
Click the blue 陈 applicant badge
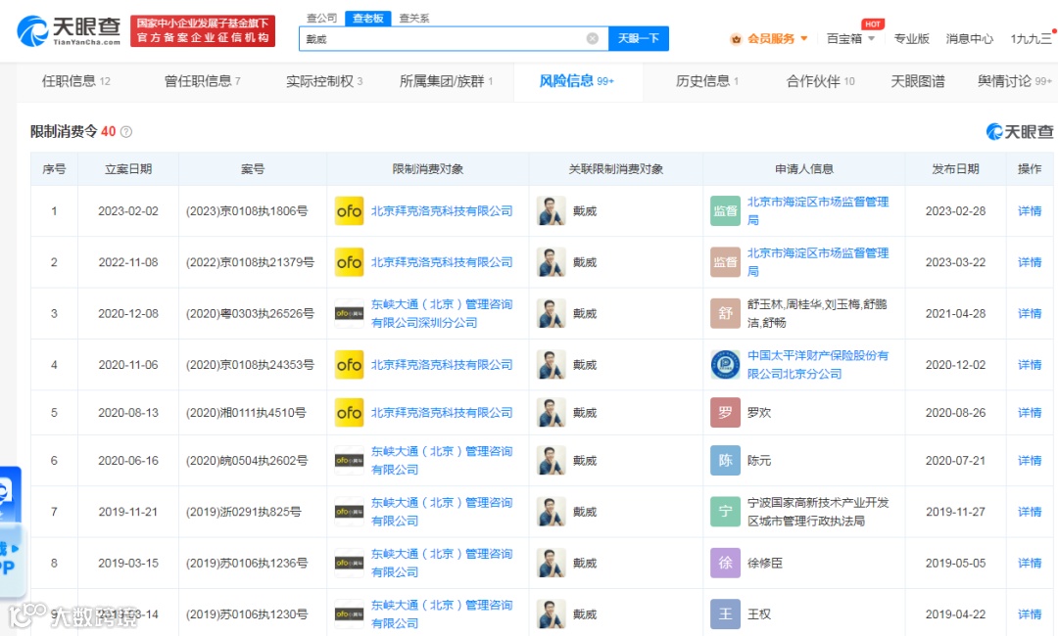tap(725, 460)
